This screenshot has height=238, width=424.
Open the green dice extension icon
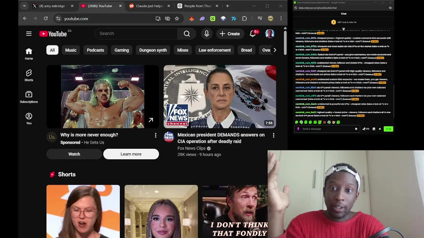point(213,19)
